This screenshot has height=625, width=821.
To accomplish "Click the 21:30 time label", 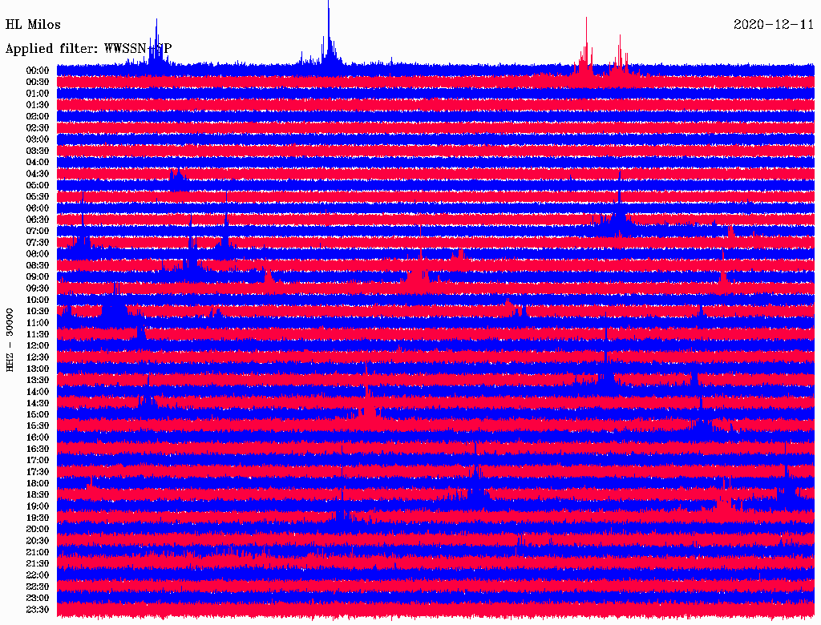I will pos(38,564).
